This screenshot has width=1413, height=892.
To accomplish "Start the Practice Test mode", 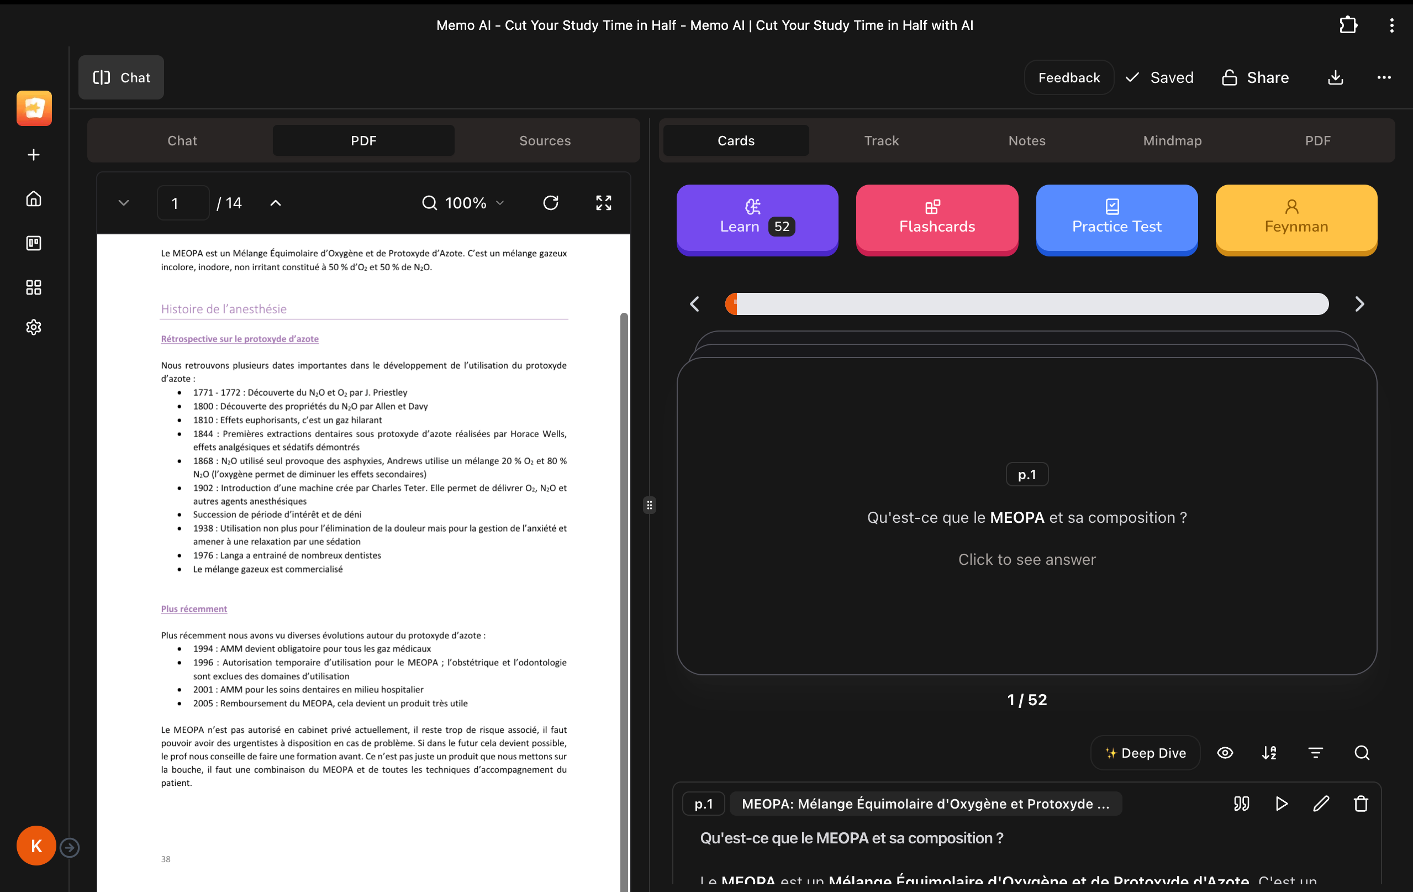I will [1116, 219].
